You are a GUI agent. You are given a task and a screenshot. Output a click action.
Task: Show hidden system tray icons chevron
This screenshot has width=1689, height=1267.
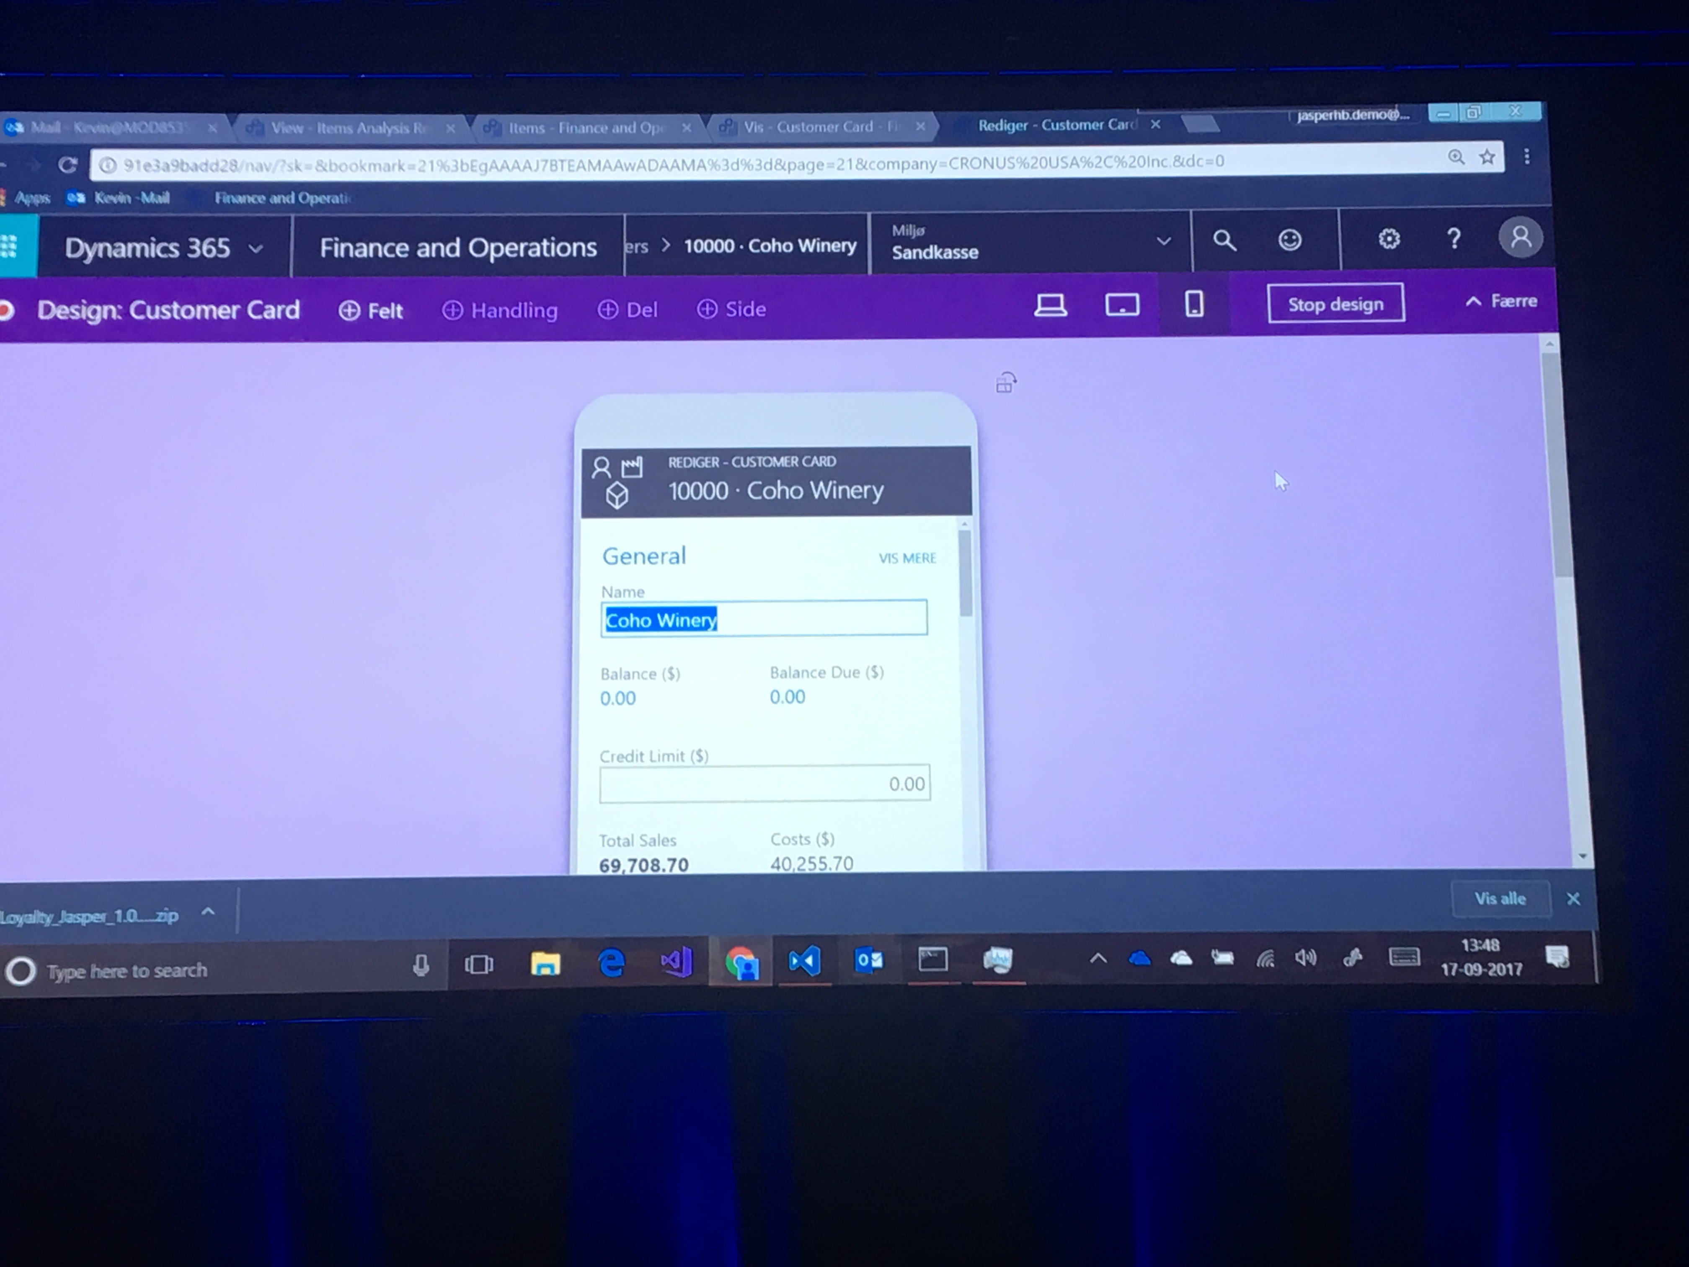click(1098, 958)
